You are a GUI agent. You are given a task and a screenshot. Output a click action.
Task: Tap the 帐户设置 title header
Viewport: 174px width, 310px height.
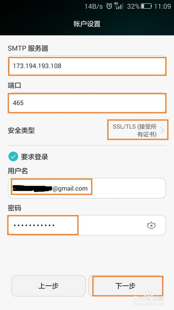(x=87, y=24)
